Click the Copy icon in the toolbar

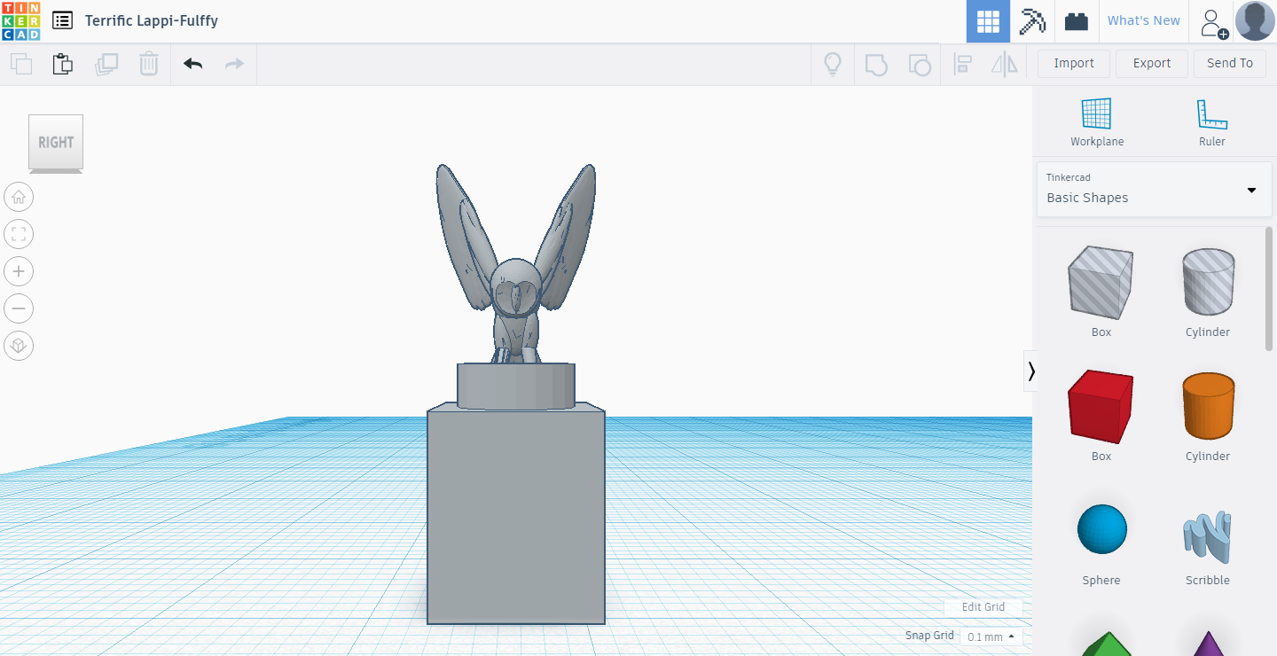click(21, 64)
